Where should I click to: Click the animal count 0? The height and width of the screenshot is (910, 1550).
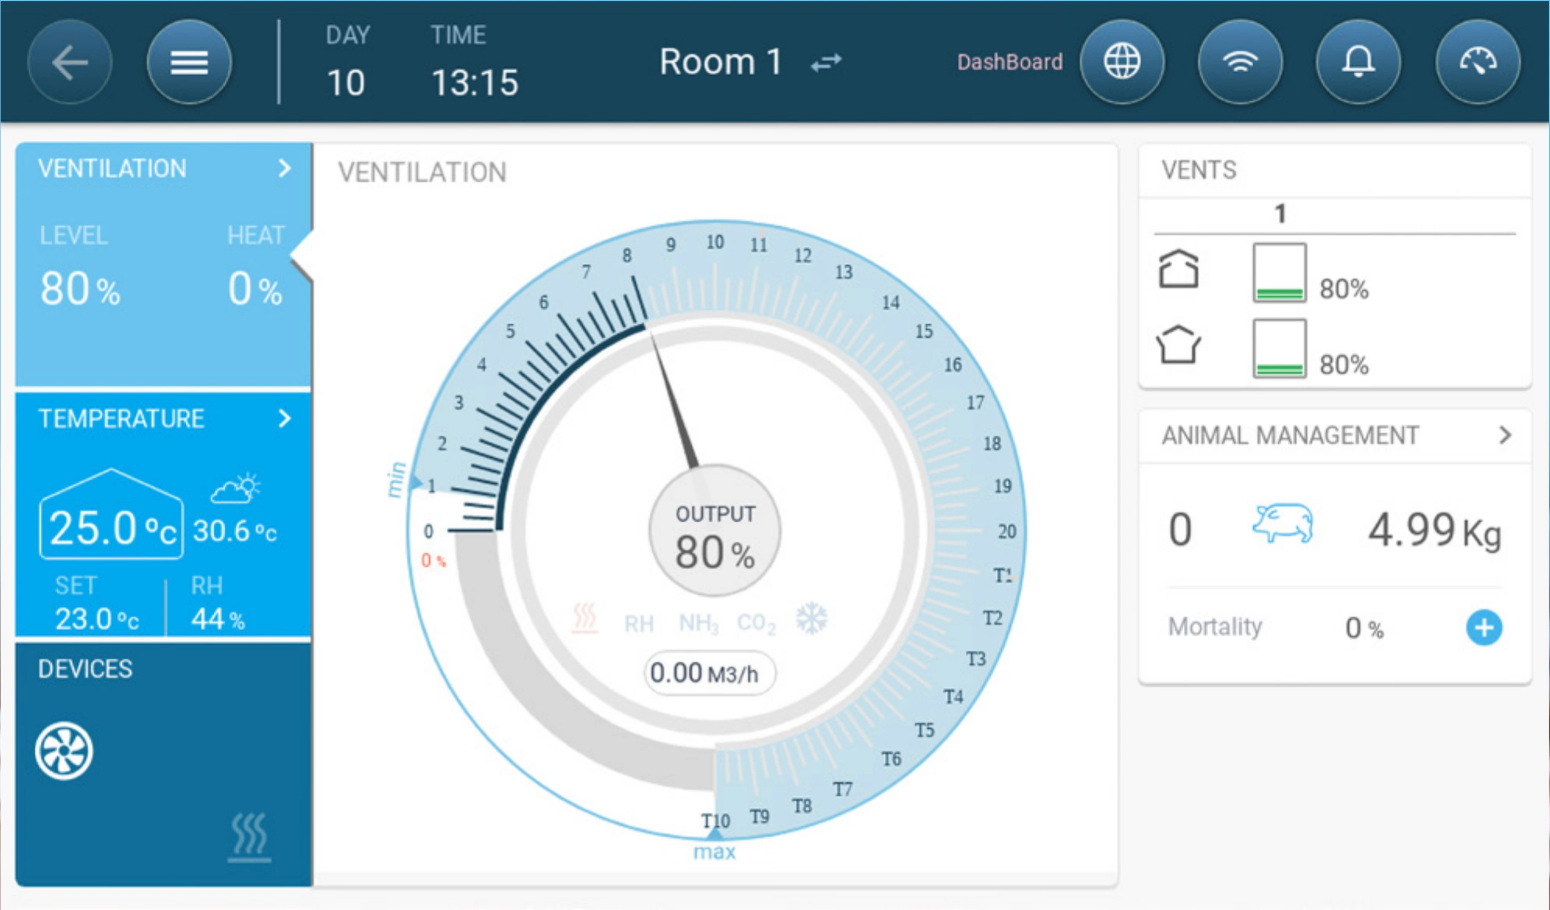pyautogui.click(x=1180, y=529)
